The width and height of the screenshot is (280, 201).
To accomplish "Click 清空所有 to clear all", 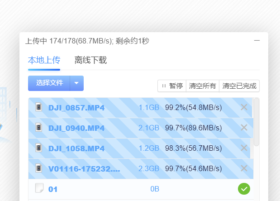I will coord(203,86).
